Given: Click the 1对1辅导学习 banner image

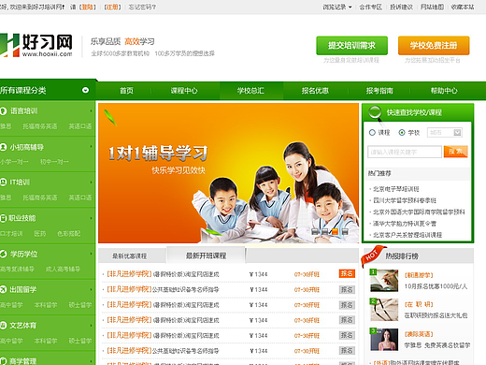Looking at the screenshot, I should tap(228, 173).
